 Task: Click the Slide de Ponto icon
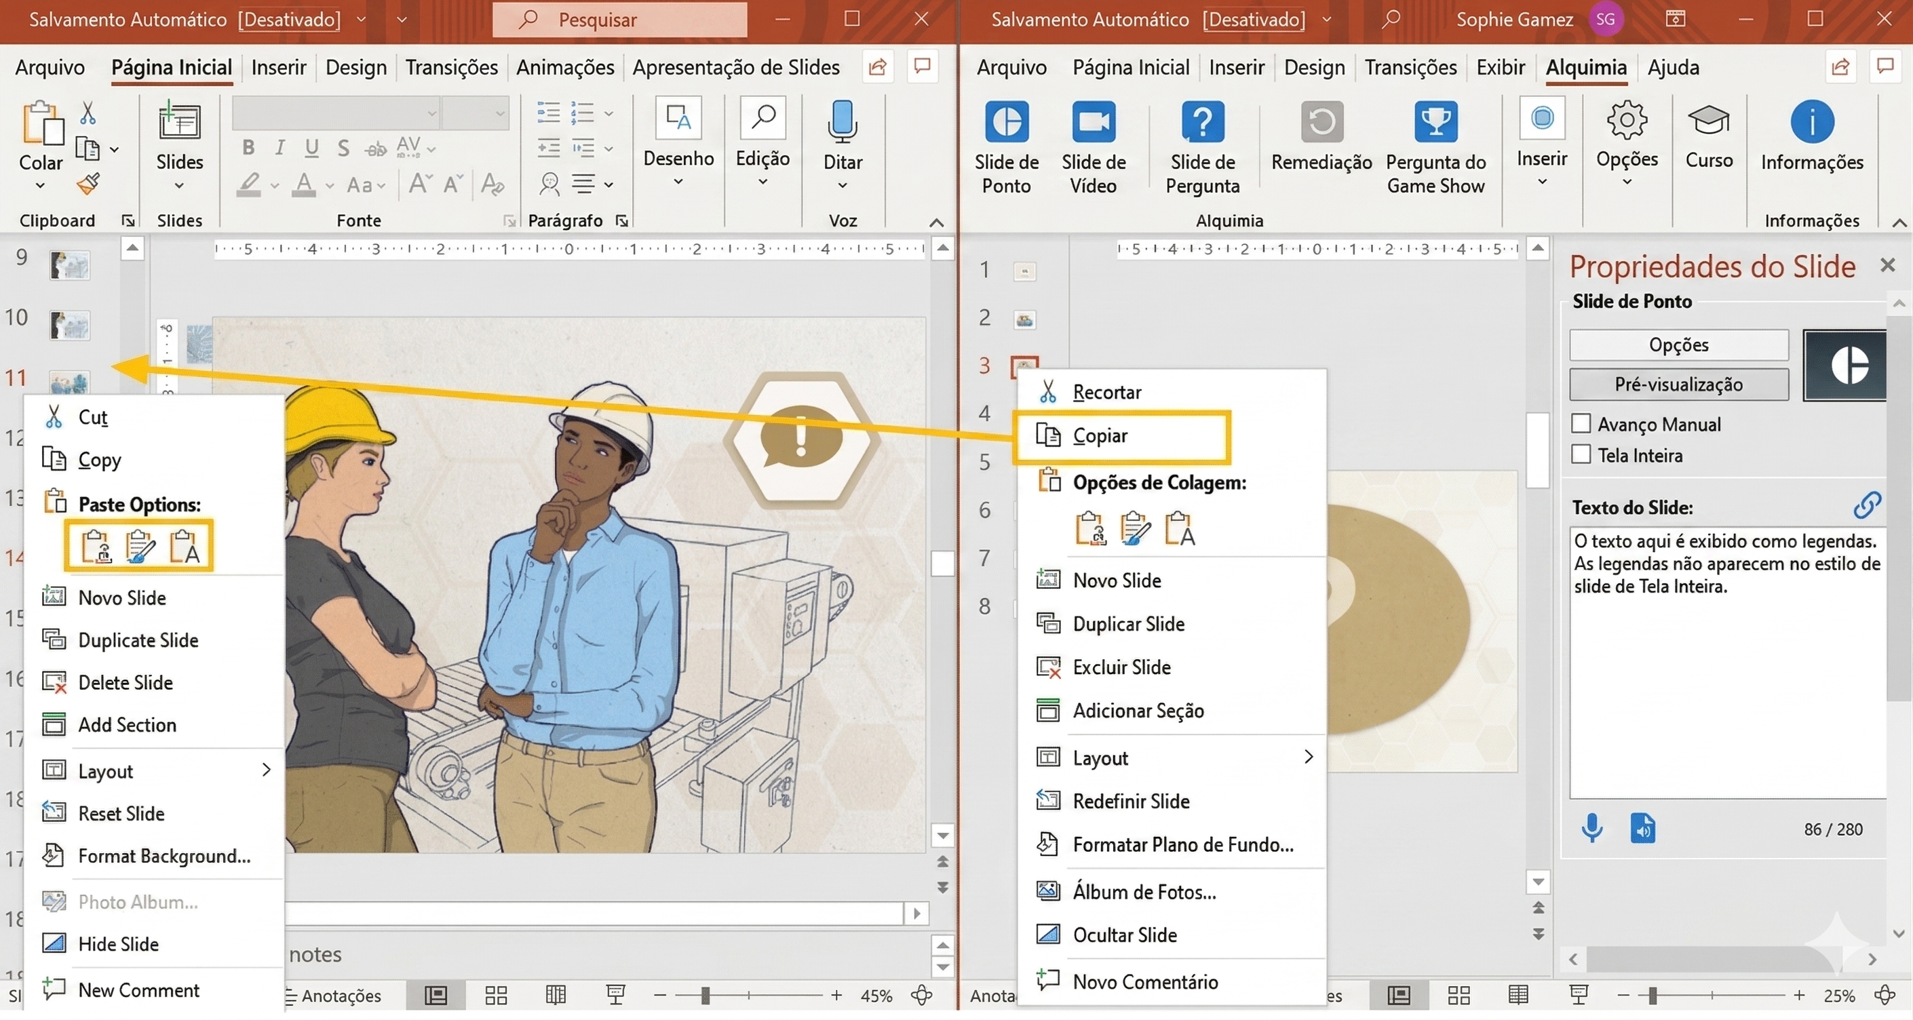tap(1006, 122)
